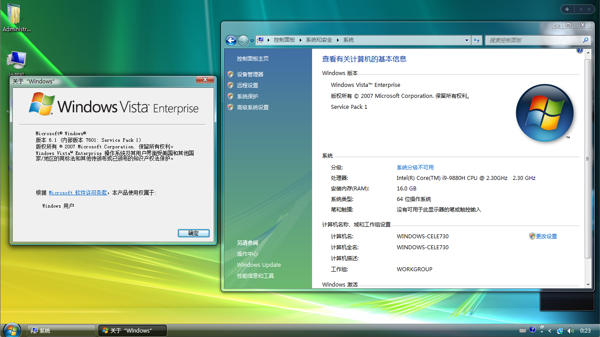Open Windows Update link in sidebar
The height and width of the screenshot is (337, 600).
259,265
